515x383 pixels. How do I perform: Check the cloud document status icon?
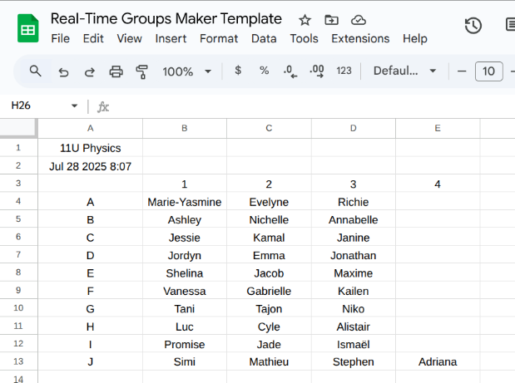[358, 20]
